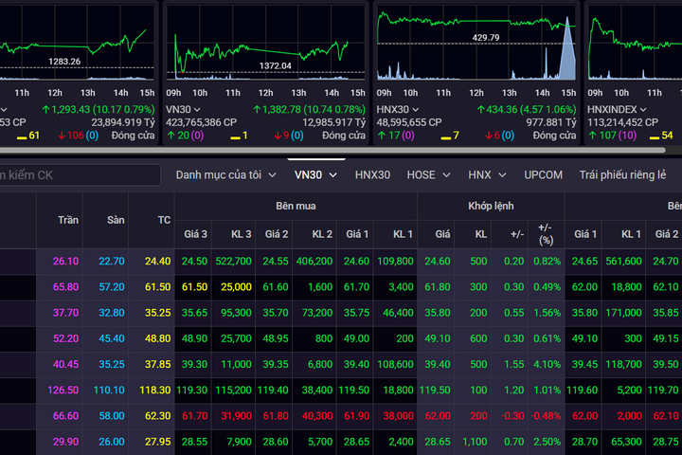Viewport: 682px width, 455px height.
Task: Click the up arrow count 20 under VN30
Action: point(178,136)
